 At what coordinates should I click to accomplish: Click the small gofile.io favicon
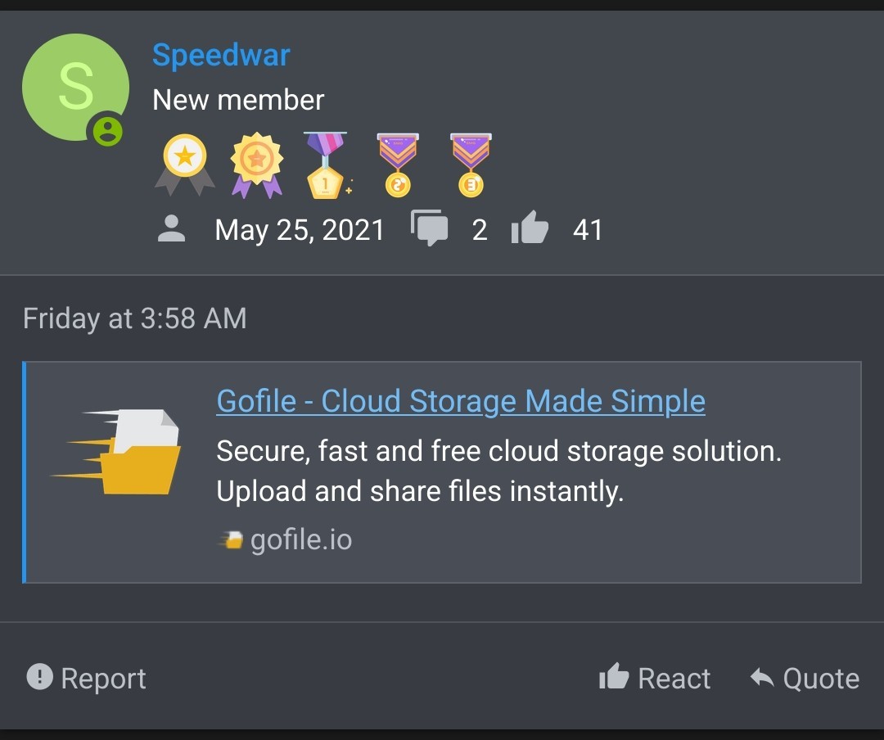click(231, 539)
